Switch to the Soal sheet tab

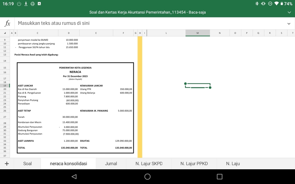pos(27,164)
